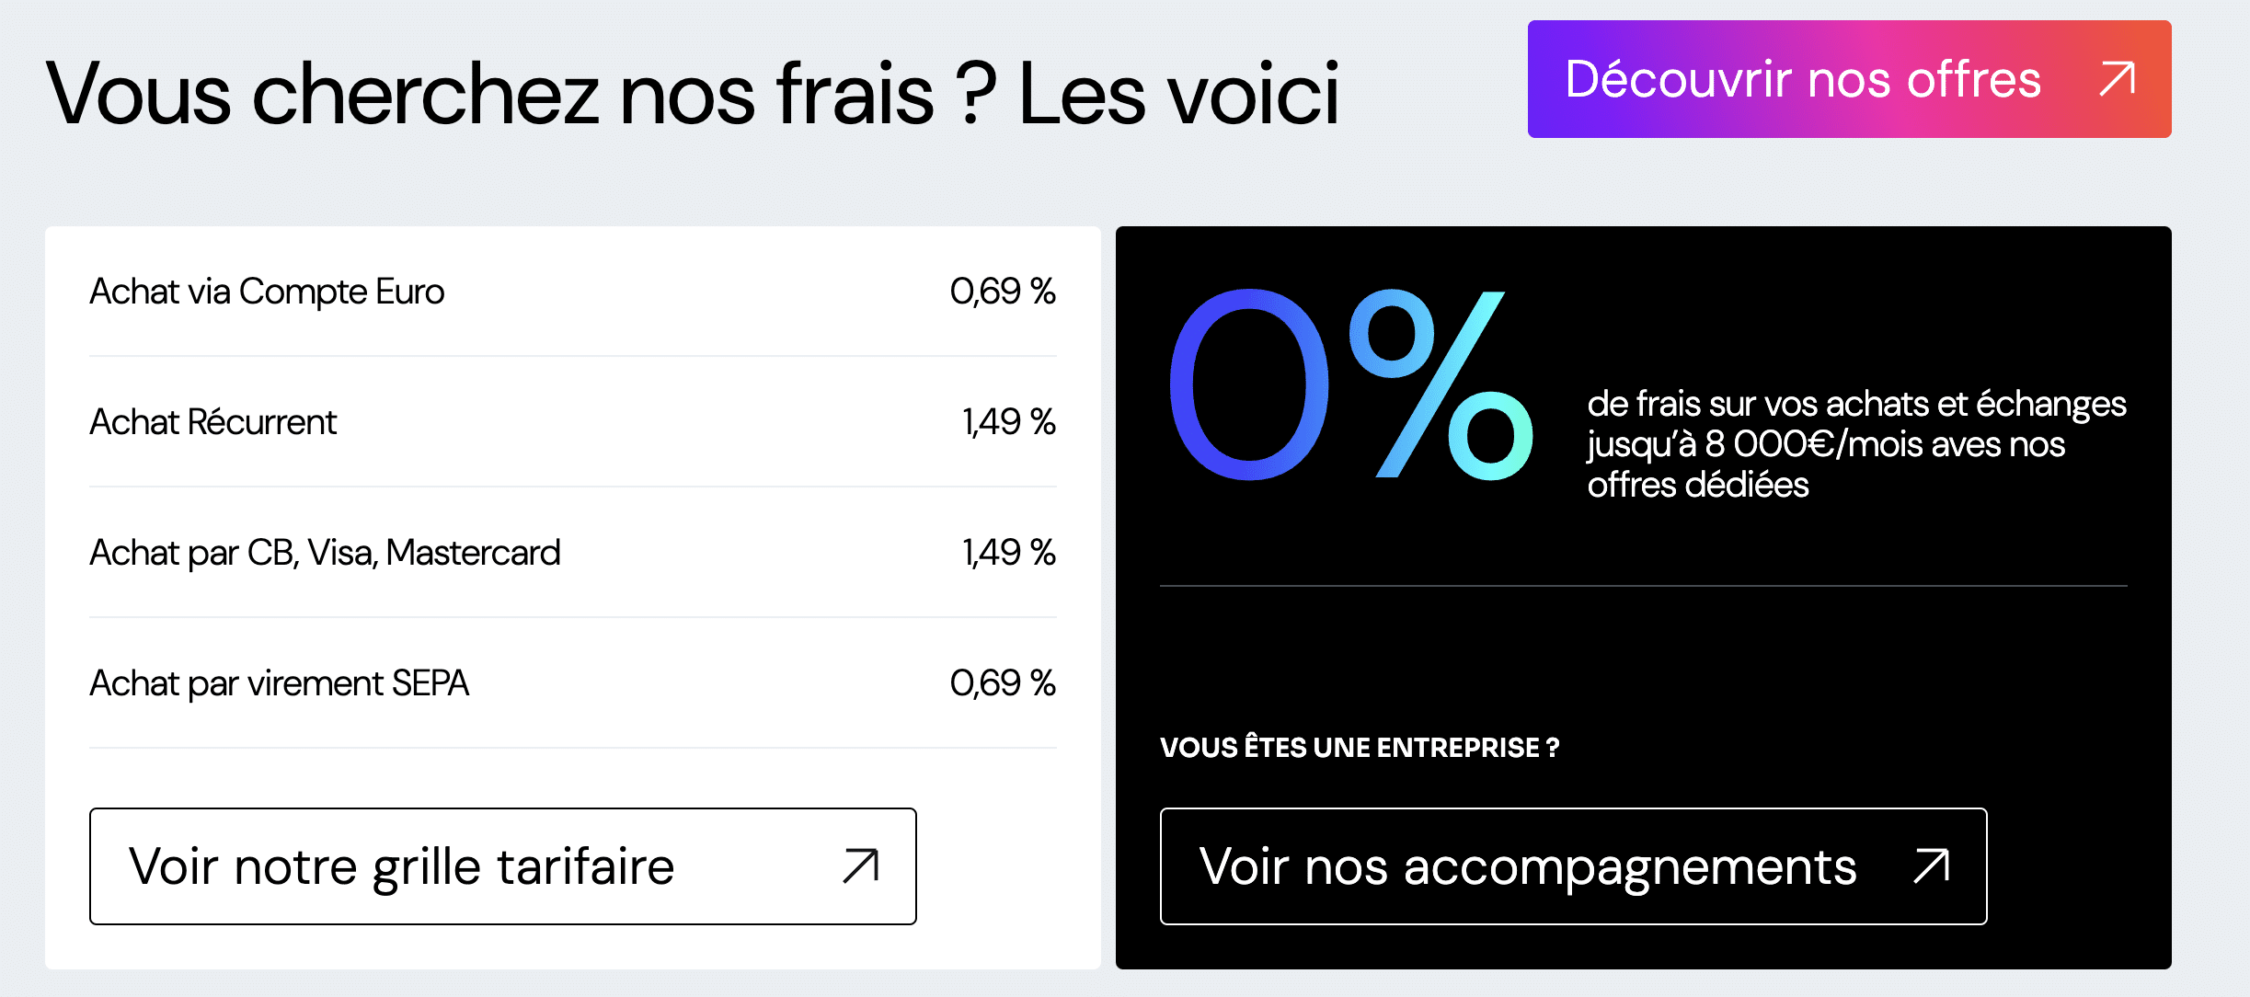Click the 1,49 % fee for Achat Récurrent
The height and width of the screenshot is (997, 2250).
coord(1008,422)
